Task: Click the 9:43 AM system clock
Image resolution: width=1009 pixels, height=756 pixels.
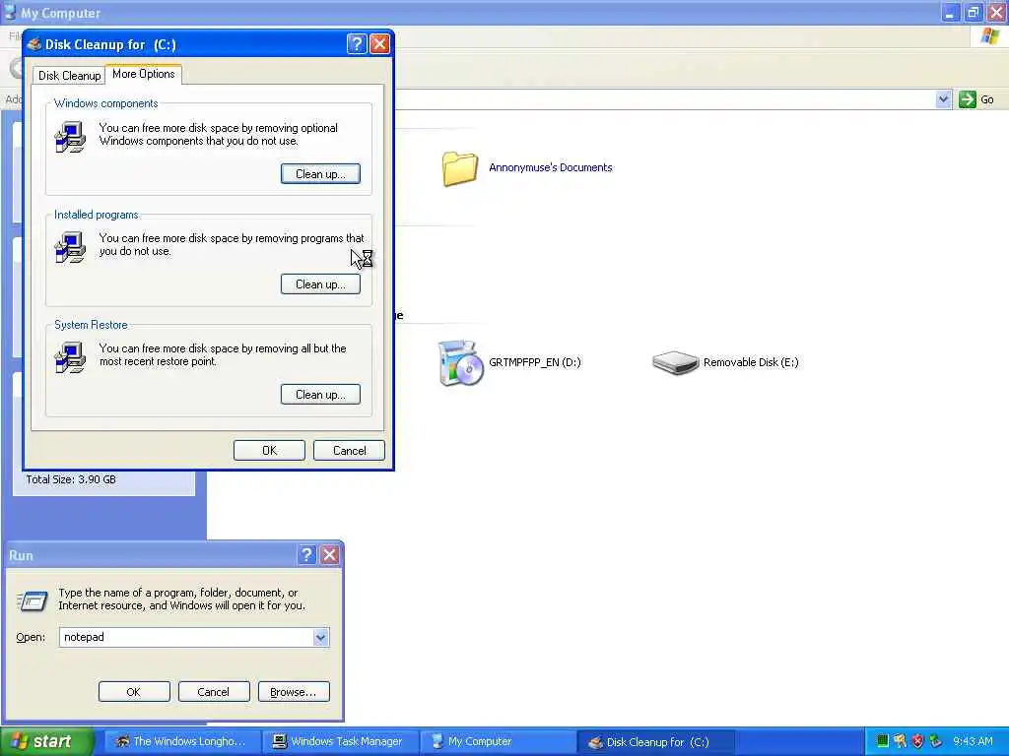Action: click(973, 742)
